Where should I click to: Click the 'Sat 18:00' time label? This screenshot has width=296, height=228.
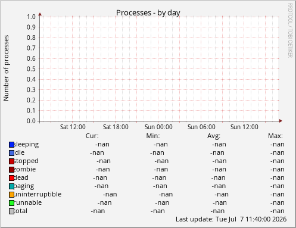click(x=116, y=127)
